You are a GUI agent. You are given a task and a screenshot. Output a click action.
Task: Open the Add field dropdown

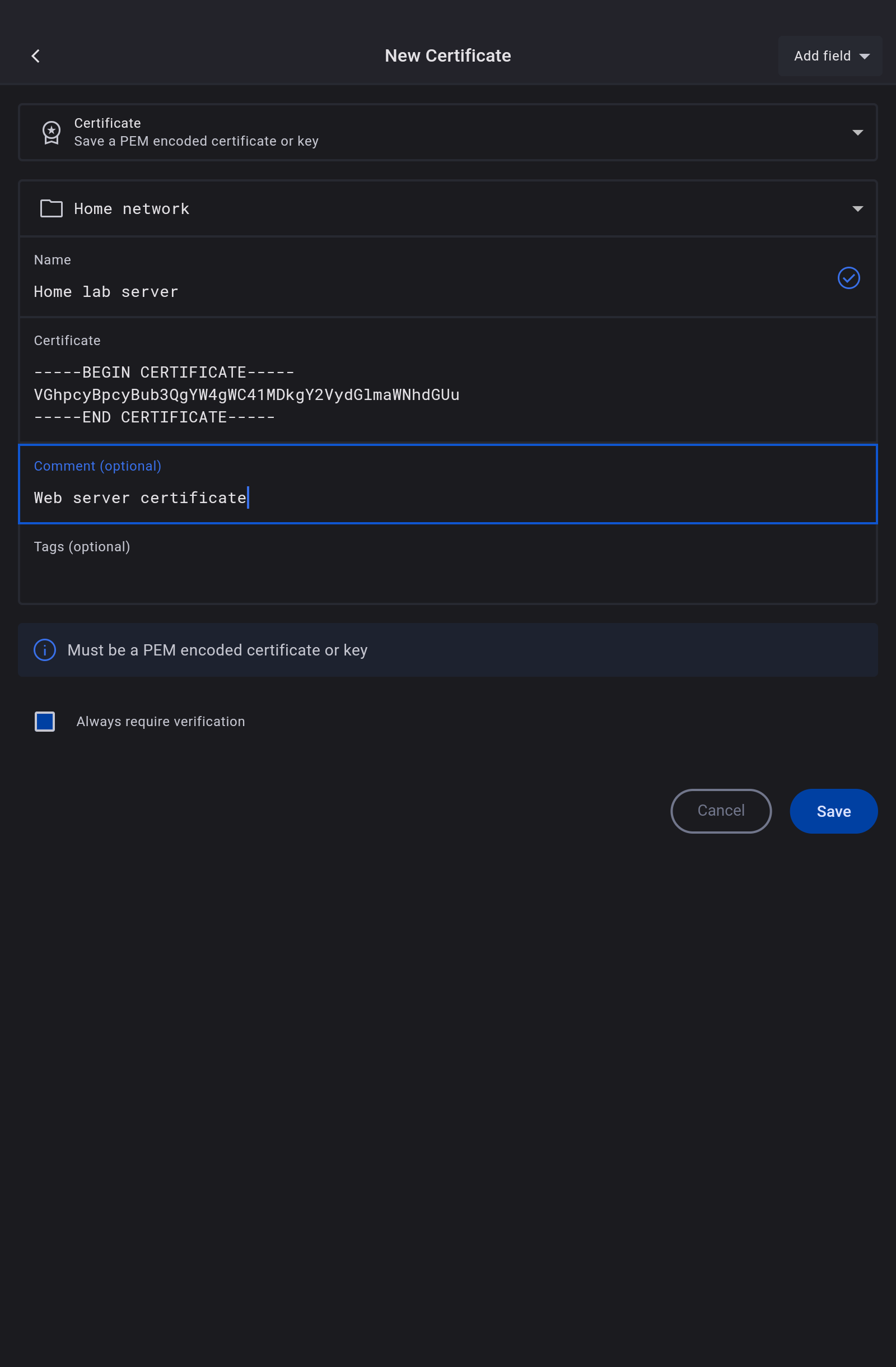click(829, 55)
